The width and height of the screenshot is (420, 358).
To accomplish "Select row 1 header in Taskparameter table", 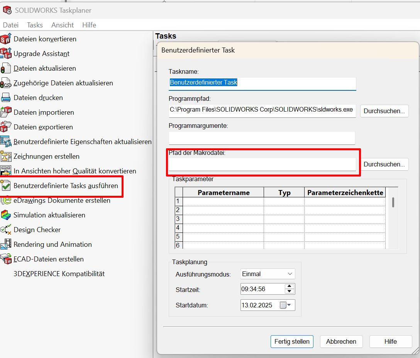I will [178, 201].
